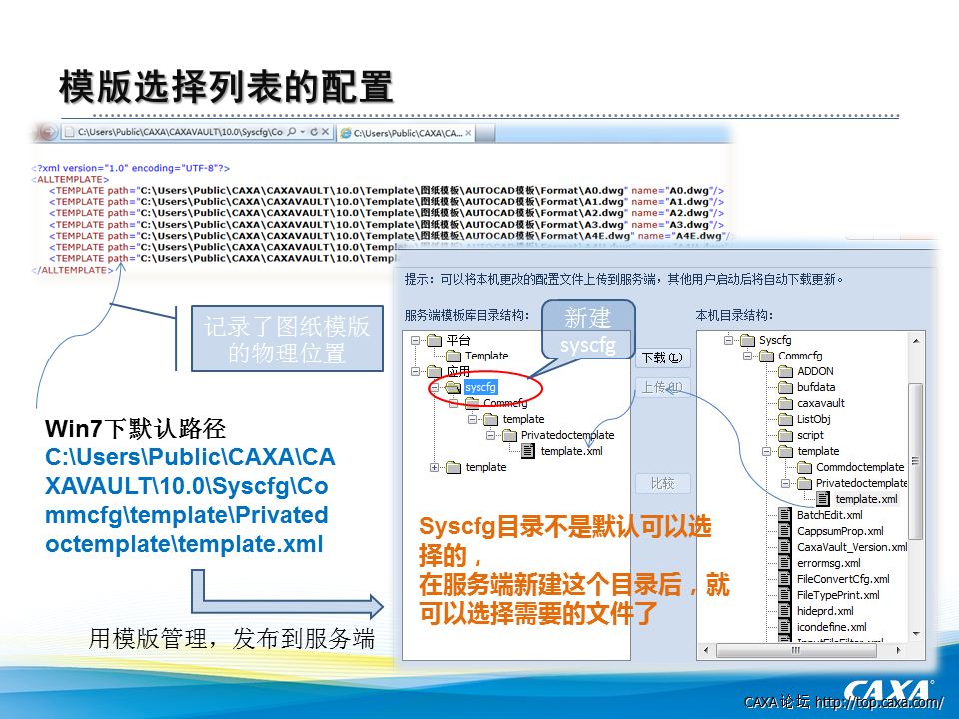Collapse server template node under Commcfg
This screenshot has width=959, height=719.
pos(473,419)
